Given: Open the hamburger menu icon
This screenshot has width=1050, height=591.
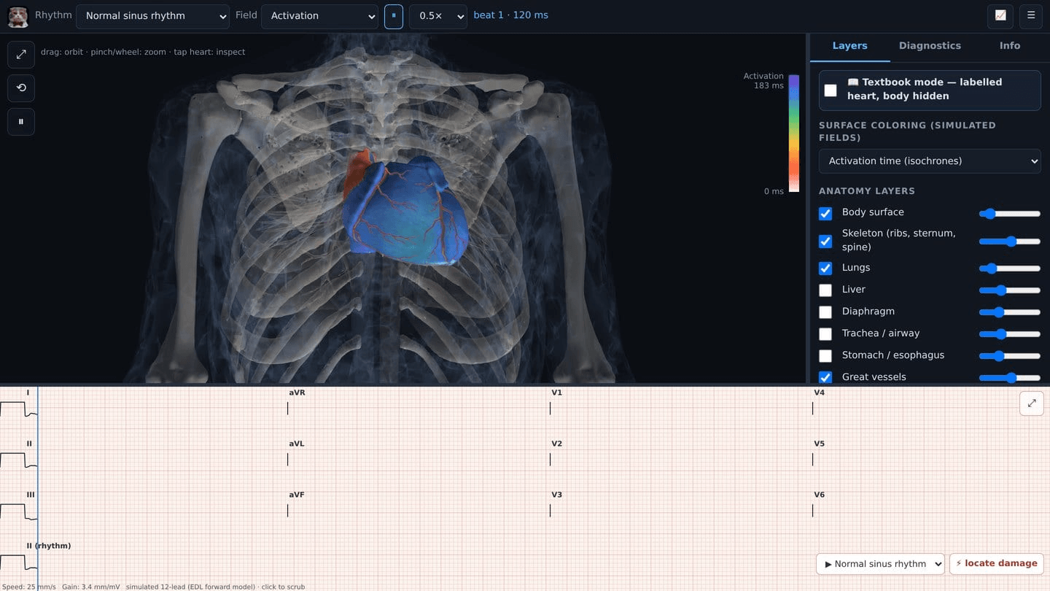Looking at the screenshot, I should point(1031,15).
